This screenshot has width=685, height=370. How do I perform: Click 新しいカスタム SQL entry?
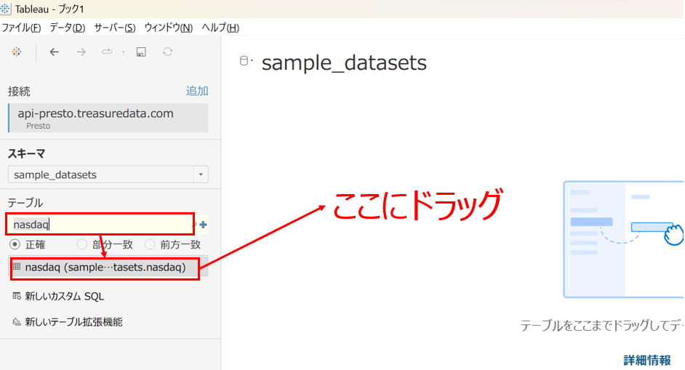pos(65,296)
